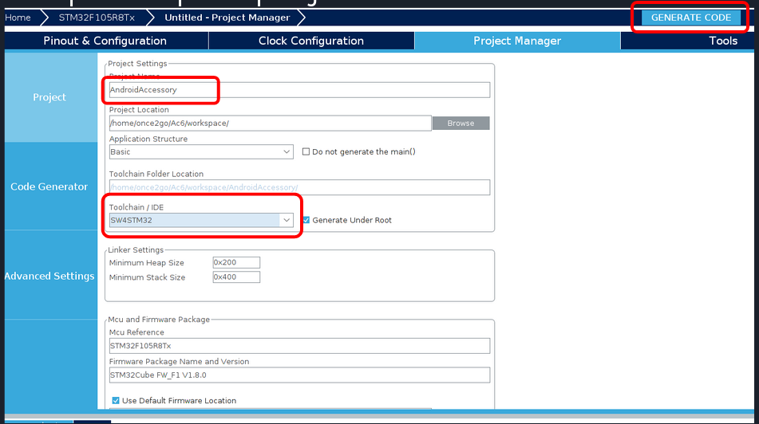Click the Mcu Reference field
759x424 pixels.
[299, 346]
